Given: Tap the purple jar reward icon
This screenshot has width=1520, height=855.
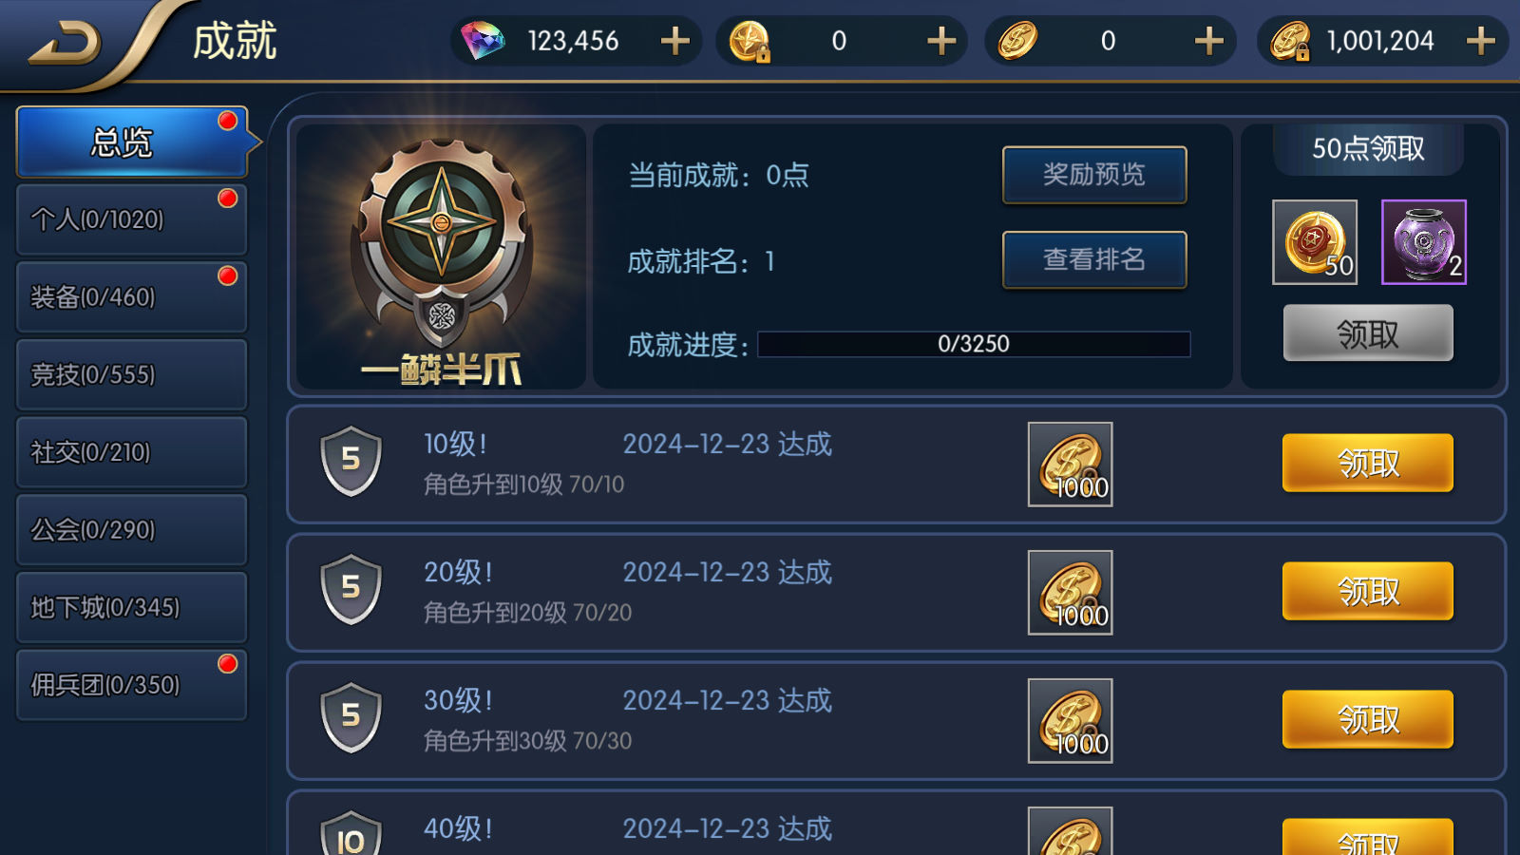Looking at the screenshot, I should [x=1423, y=242].
